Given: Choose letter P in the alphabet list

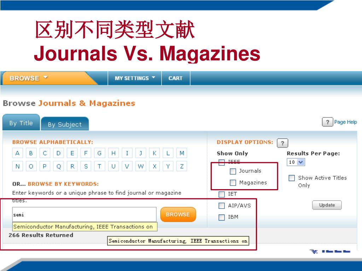Looking at the screenshot, I should (45, 166).
